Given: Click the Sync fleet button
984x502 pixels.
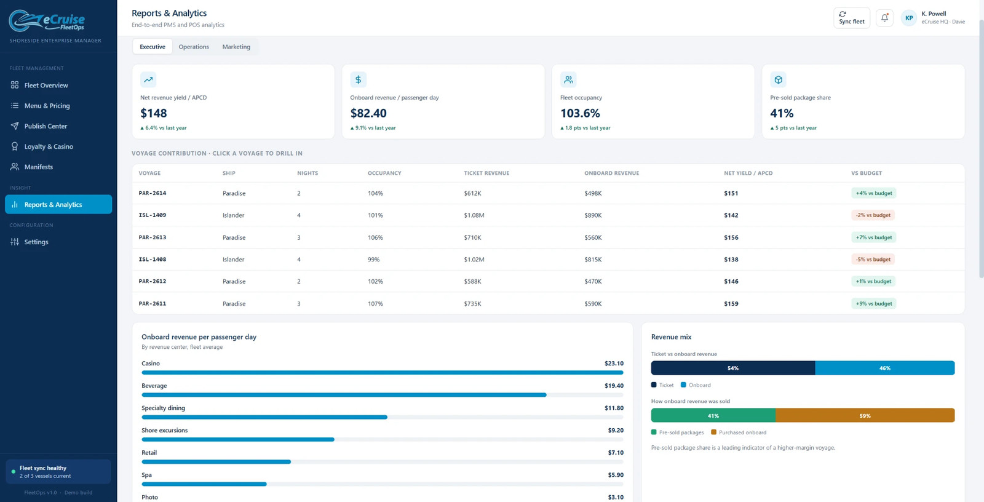Looking at the screenshot, I should click(x=852, y=18).
